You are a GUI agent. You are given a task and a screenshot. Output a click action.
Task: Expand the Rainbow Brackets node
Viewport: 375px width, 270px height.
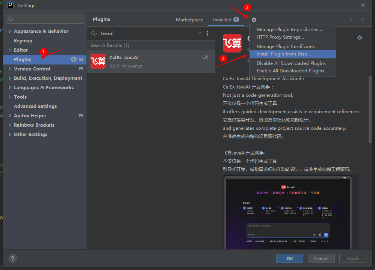10,125
